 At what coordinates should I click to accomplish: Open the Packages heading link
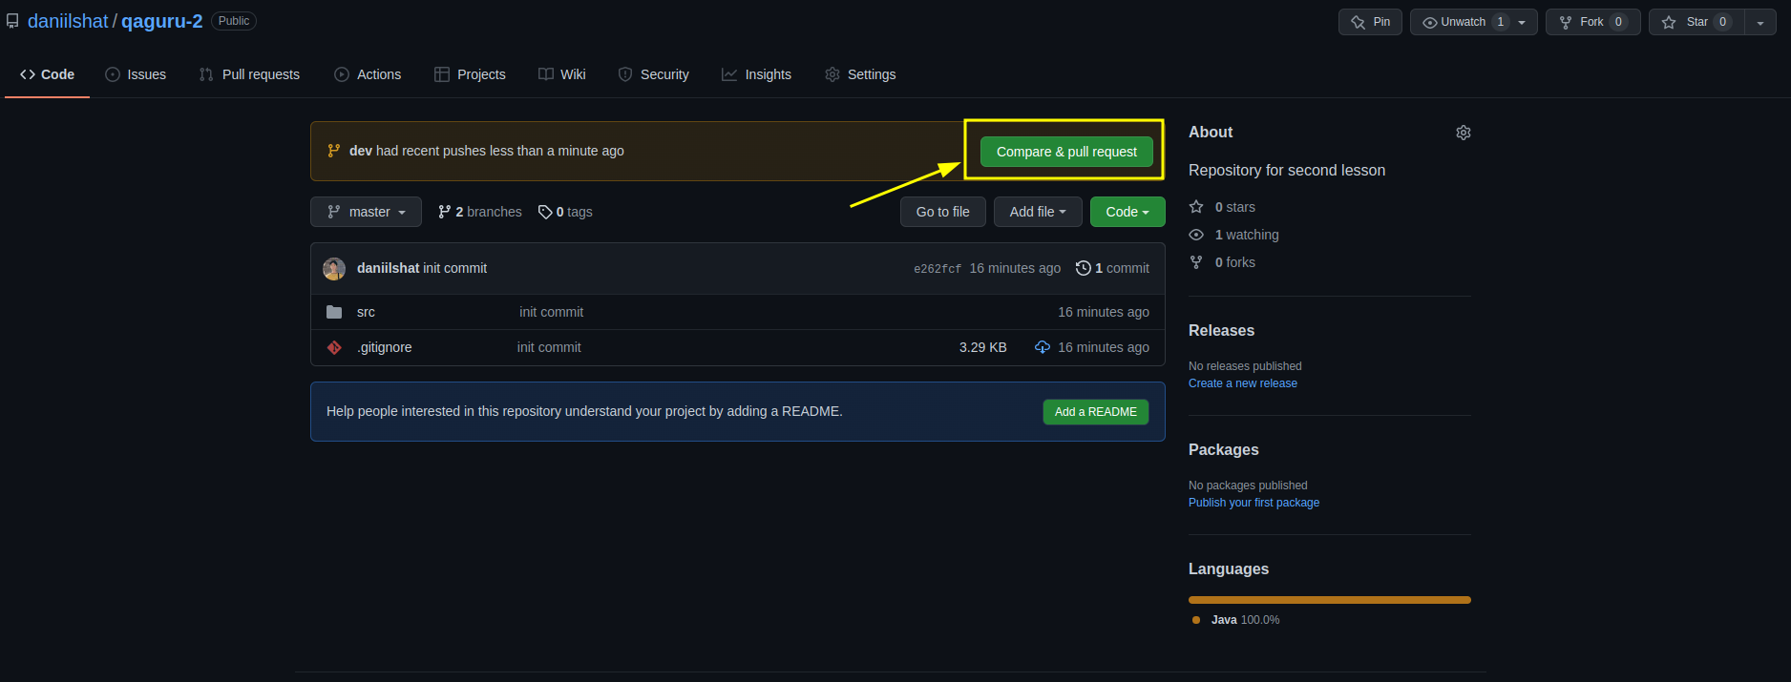pos(1223,450)
